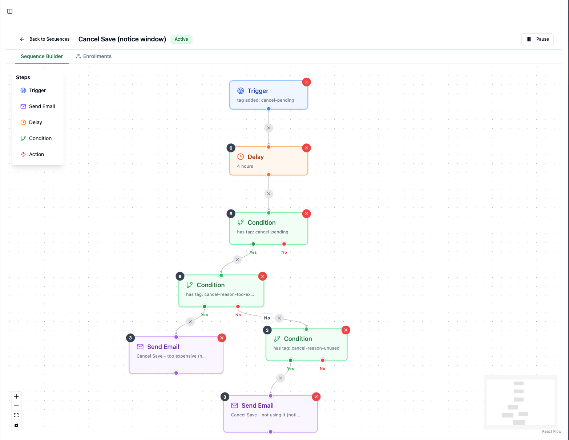Select the cancel-reason-unused Condition node
Screen dimensions: 569x440
(307, 345)
